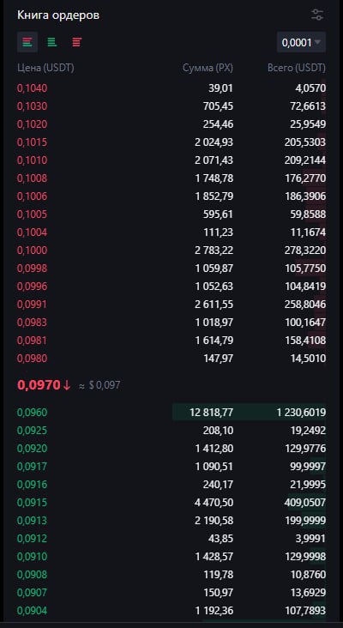Show only buy orders view icon
This screenshot has height=628, width=343.
(52, 42)
